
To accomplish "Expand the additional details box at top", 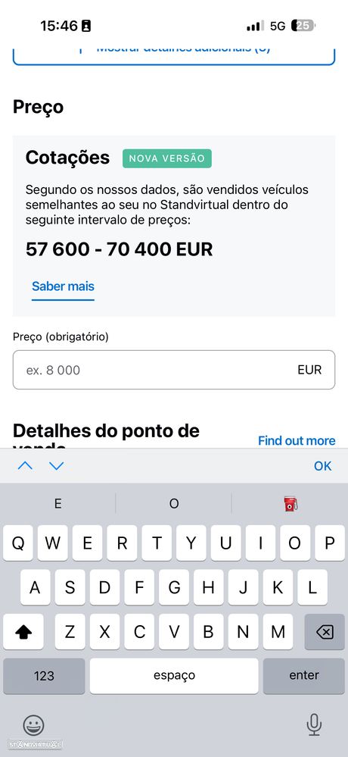I will (x=173, y=55).
